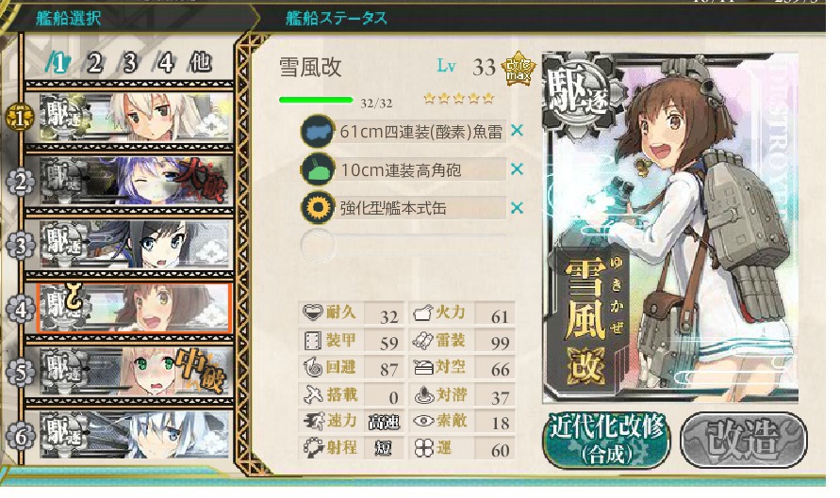The width and height of the screenshot is (840, 498).
Task: Remove 10cm連装高角砲 using its X button
Action: tap(517, 169)
